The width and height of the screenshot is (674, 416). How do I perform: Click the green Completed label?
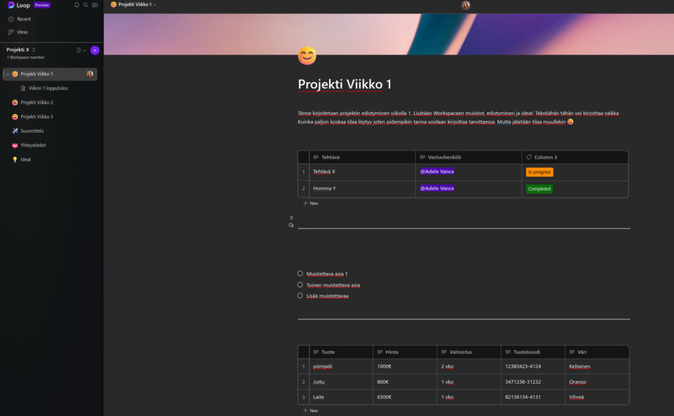539,189
